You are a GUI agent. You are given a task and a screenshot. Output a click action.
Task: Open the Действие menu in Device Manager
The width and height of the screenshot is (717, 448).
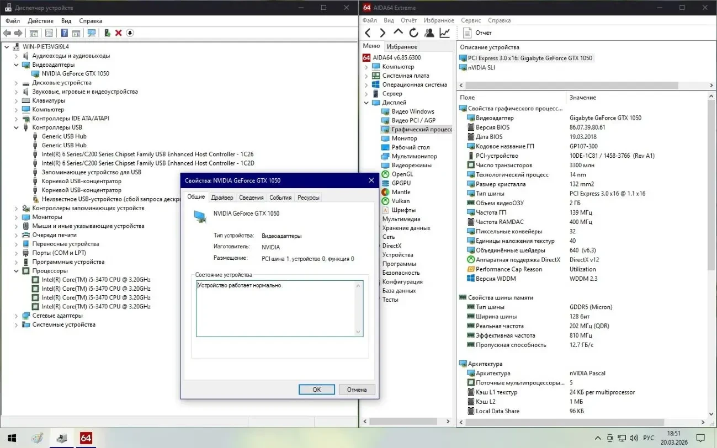40,21
